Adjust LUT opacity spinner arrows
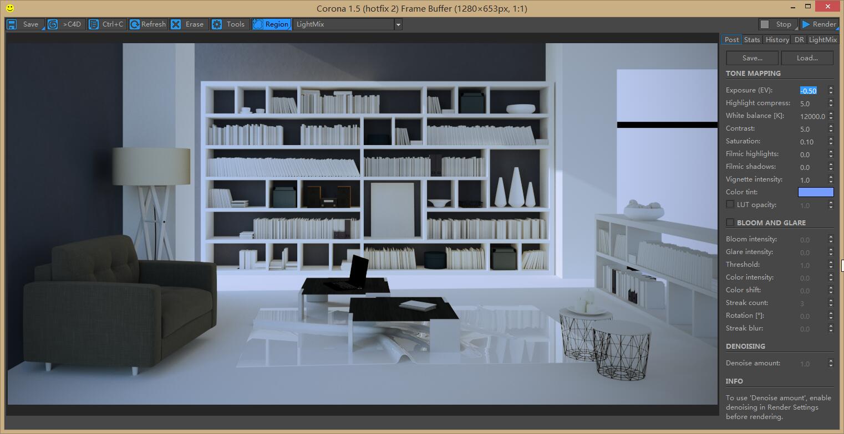 (831, 205)
